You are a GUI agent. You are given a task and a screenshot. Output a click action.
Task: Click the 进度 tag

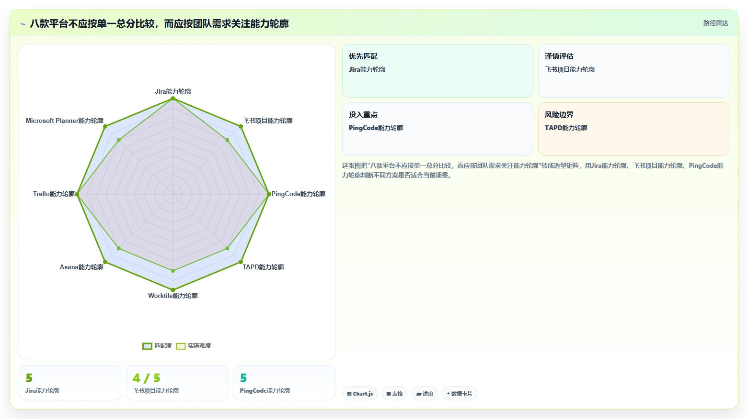[x=425, y=394]
